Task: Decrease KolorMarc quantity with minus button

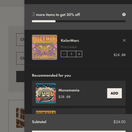Action: coord(64,54)
